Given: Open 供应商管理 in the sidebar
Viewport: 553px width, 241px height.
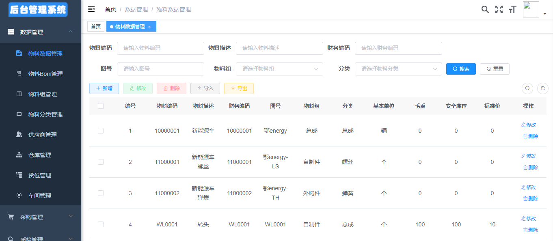Looking at the screenshot, I should point(41,135).
